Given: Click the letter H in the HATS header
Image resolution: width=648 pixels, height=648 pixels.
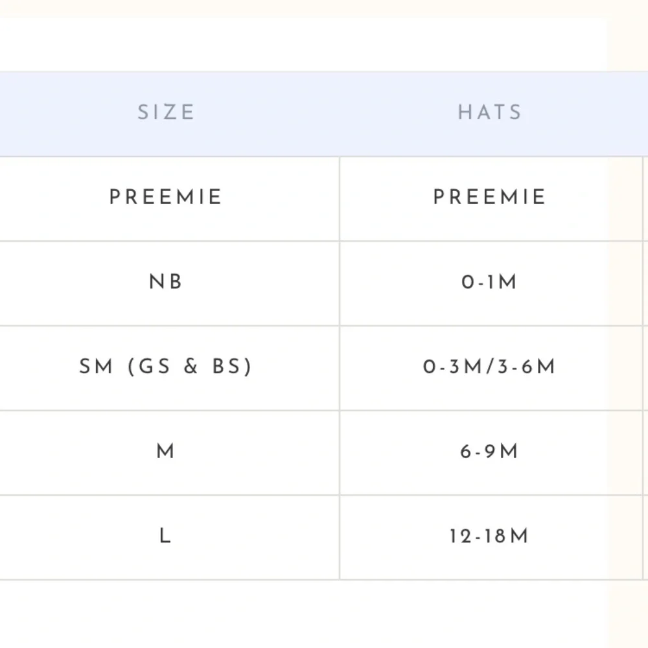Looking at the screenshot, I should tap(464, 112).
